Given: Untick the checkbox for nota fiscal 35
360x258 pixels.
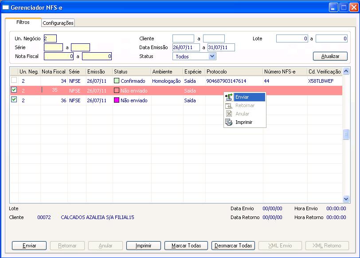Looking at the screenshot, I should (x=14, y=89).
